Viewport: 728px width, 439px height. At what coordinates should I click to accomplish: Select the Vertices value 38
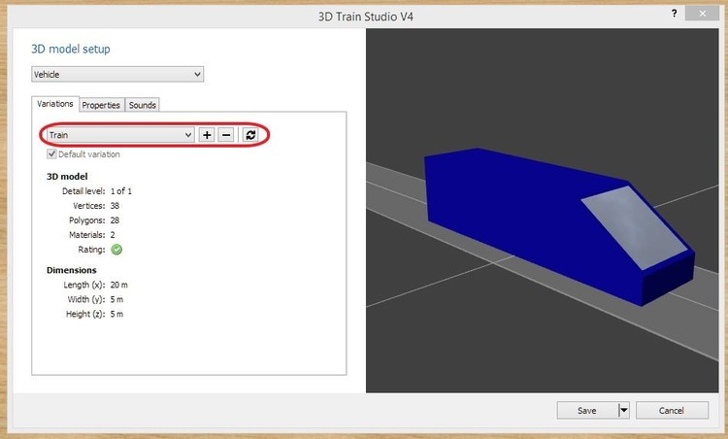pos(115,205)
